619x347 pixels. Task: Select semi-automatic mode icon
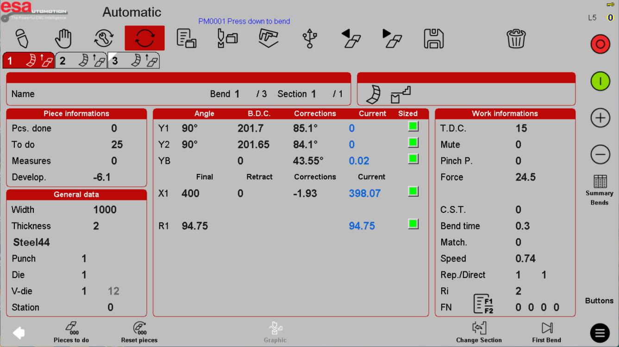104,38
